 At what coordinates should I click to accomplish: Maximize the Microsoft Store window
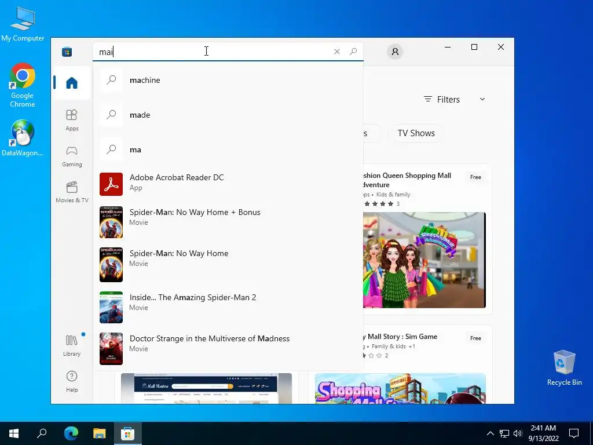click(x=474, y=48)
